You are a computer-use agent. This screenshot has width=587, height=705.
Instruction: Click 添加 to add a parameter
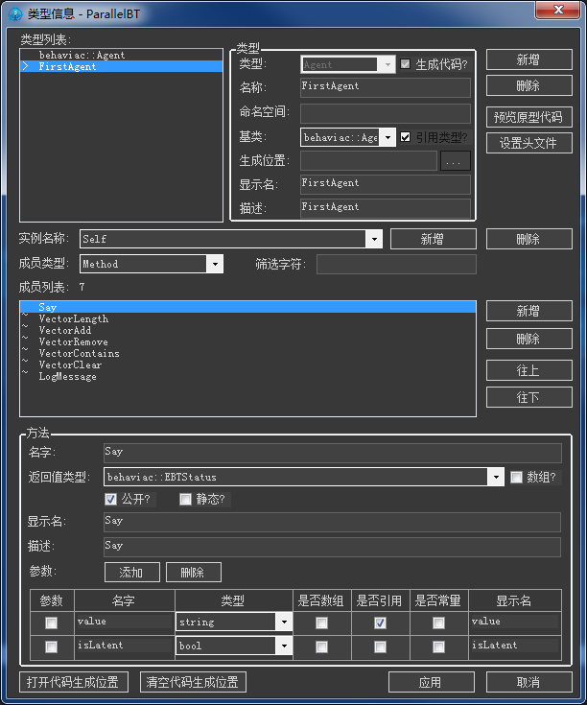point(131,573)
